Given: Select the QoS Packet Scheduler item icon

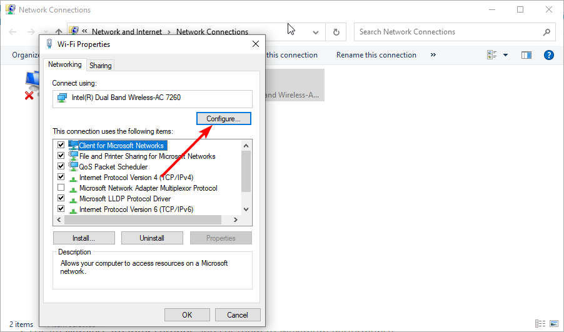Looking at the screenshot, I should (73, 167).
